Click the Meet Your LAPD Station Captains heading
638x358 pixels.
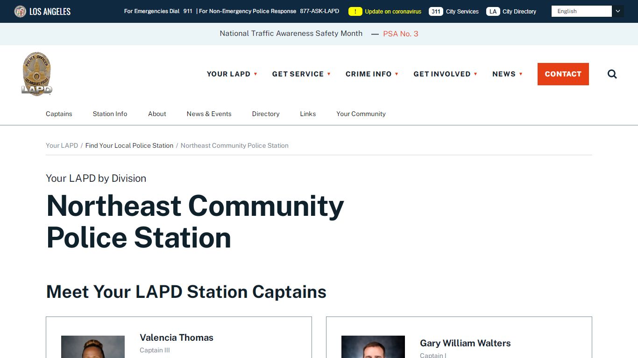(186, 292)
